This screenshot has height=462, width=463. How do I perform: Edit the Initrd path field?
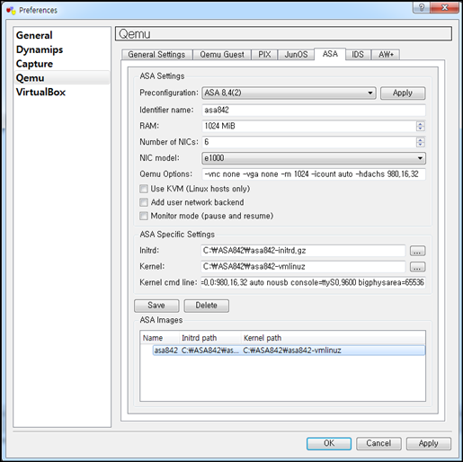point(303,251)
